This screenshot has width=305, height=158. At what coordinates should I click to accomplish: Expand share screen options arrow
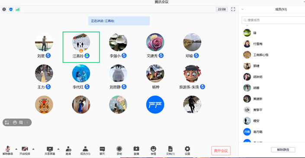pos(58,149)
